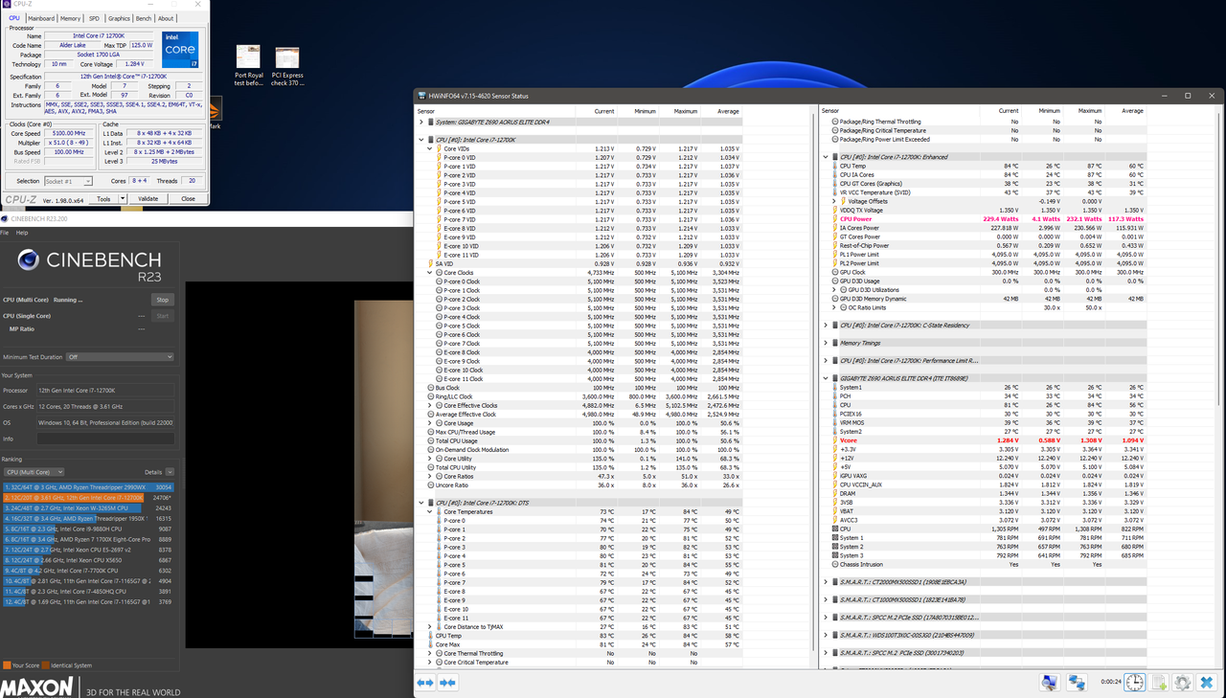Open Port Royal test desktop file
Viewport: 1226px width, 698px height.
coord(248,65)
